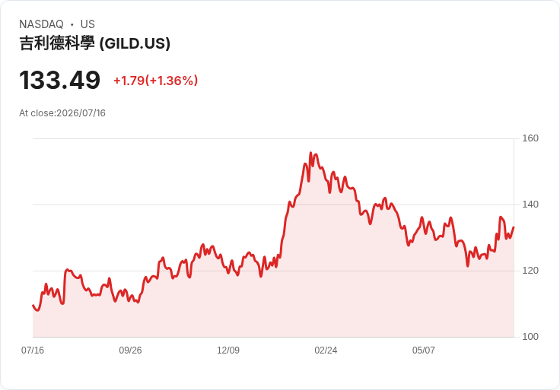Click the 07/16 x-axis date label
Image resolution: width=560 pixels, height=390 pixels.
click(33, 350)
